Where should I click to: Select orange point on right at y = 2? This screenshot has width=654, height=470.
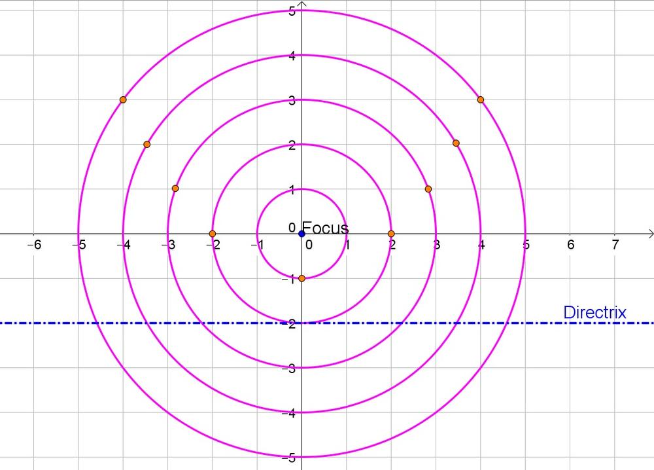point(456,143)
